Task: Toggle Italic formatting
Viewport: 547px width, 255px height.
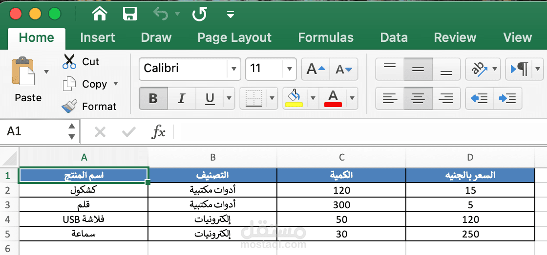Action: 181,99
